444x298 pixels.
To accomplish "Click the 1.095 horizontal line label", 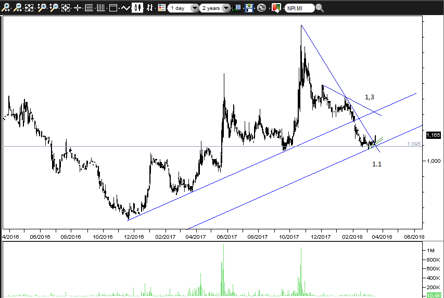I will pos(414,144).
